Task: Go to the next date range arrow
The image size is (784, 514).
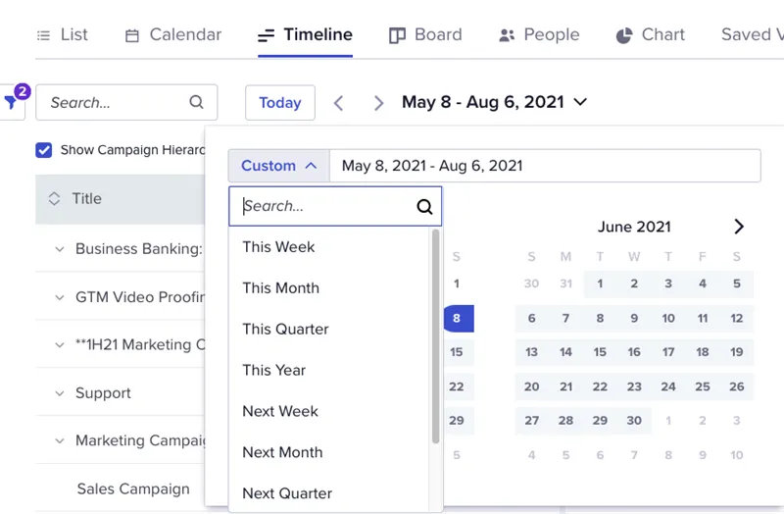Action: point(378,103)
